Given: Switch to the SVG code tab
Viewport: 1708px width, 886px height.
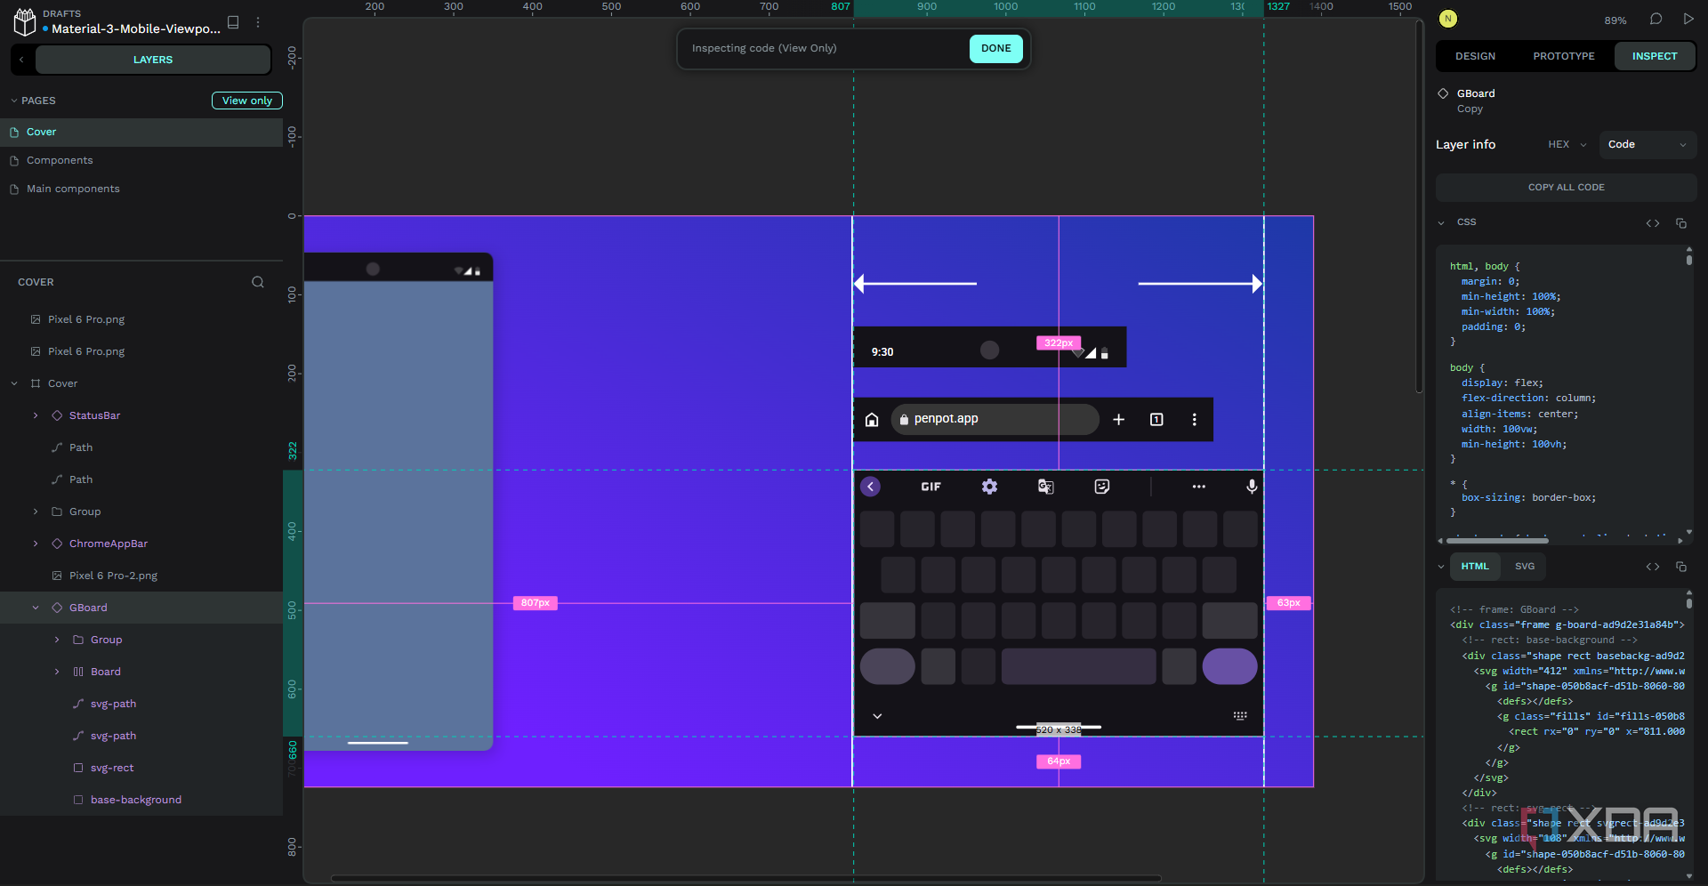Looking at the screenshot, I should pos(1524,567).
